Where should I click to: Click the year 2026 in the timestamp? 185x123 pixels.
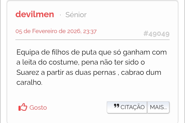(73, 32)
